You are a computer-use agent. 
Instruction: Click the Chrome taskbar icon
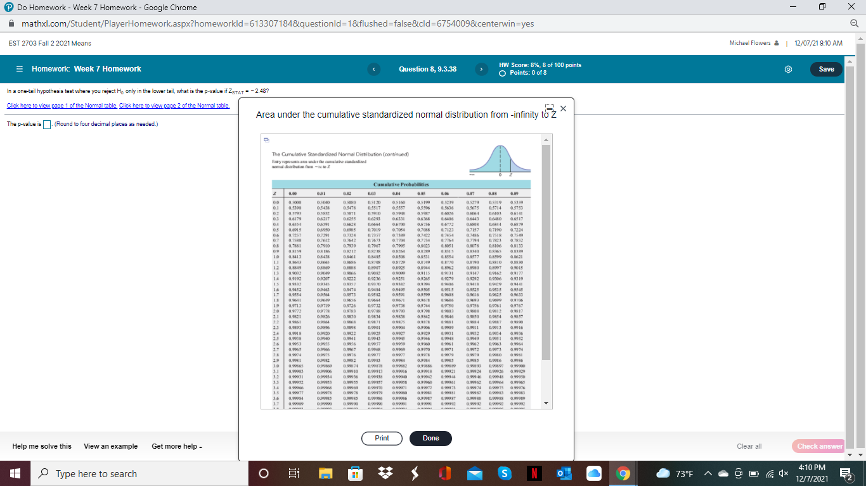[623, 473]
